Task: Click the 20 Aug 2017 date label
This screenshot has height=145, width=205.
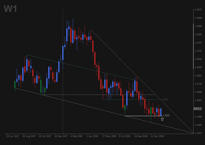Action: [x=29, y=136]
